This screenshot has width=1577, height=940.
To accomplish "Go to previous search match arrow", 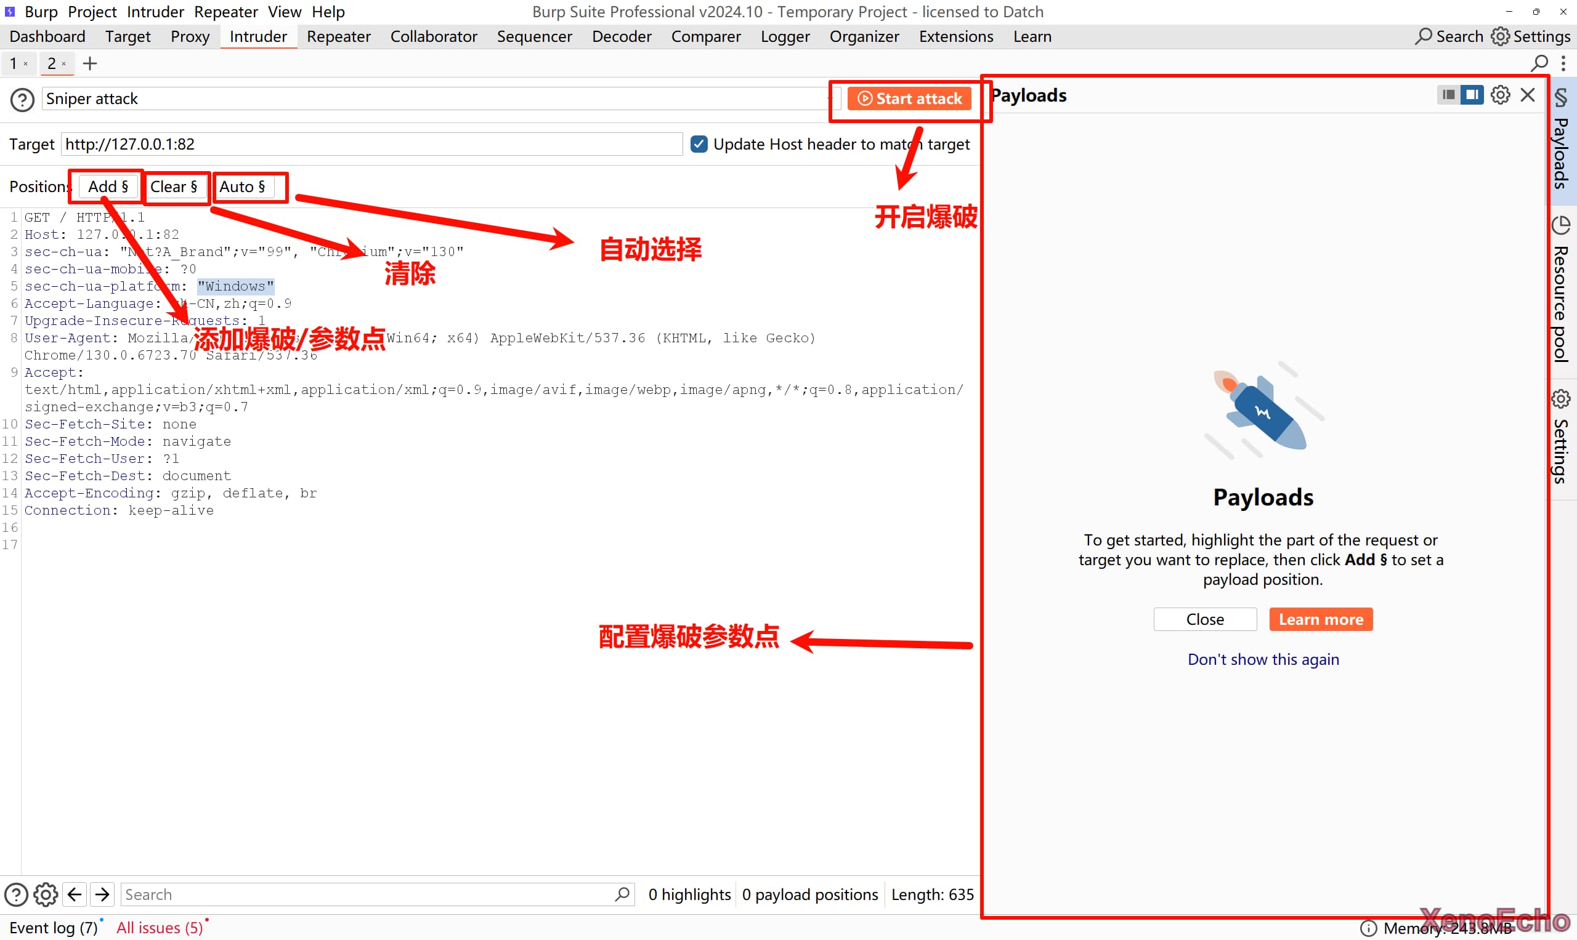I will click(x=75, y=894).
